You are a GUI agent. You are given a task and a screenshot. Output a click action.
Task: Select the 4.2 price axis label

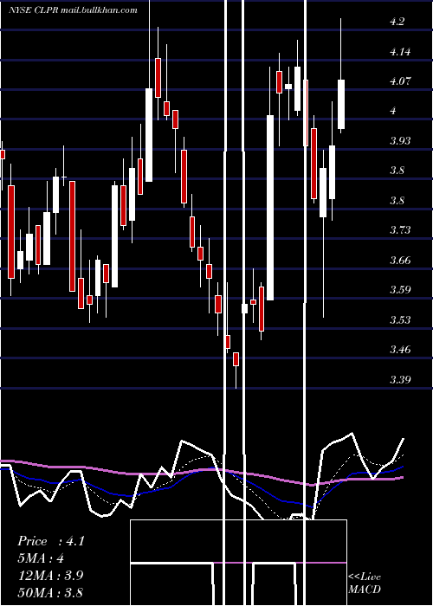click(x=397, y=22)
